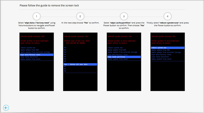Open the confirm Yes delete user data screenshot
This screenshot has width=204, height=113.
click(x=80, y=62)
